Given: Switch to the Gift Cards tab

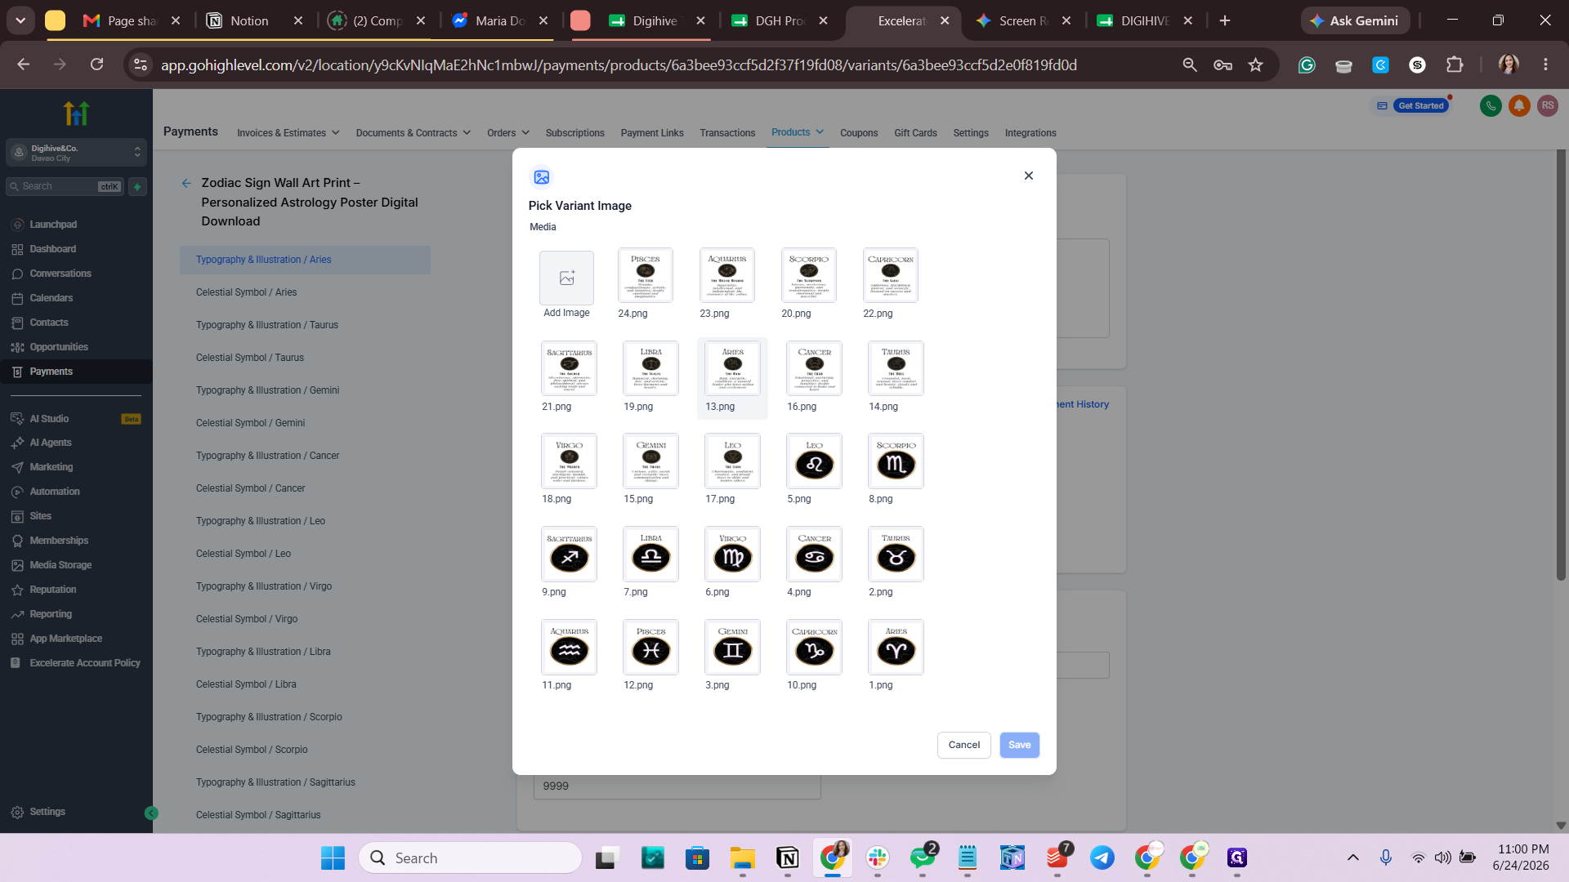Looking at the screenshot, I should coord(915,133).
